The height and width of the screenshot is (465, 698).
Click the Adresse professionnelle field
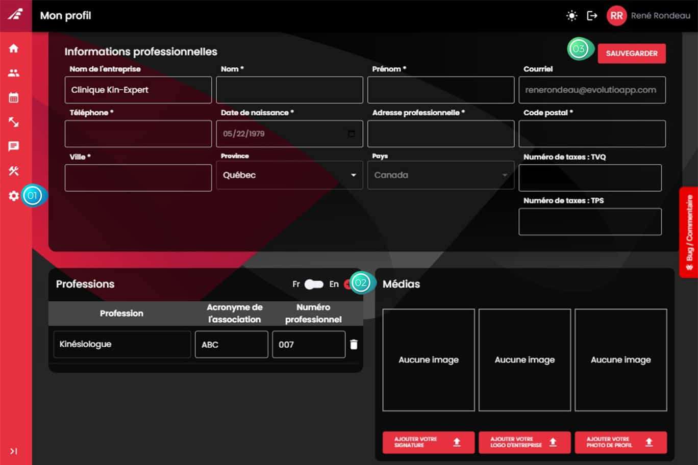click(441, 134)
